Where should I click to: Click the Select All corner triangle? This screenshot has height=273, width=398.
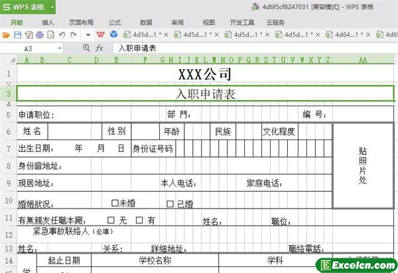pyautogui.click(x=13, y=60)
